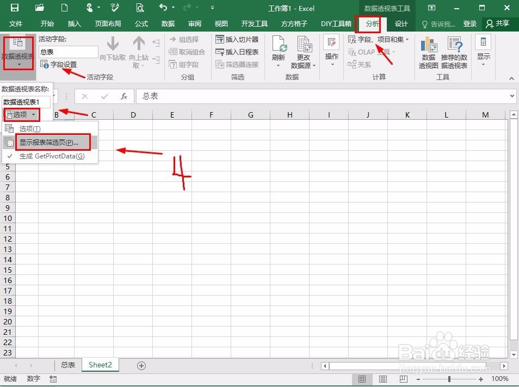Switch to Page Break Preview icon
Image resolution: width=519 pixels, height=387 pixels.
[404, 379]
